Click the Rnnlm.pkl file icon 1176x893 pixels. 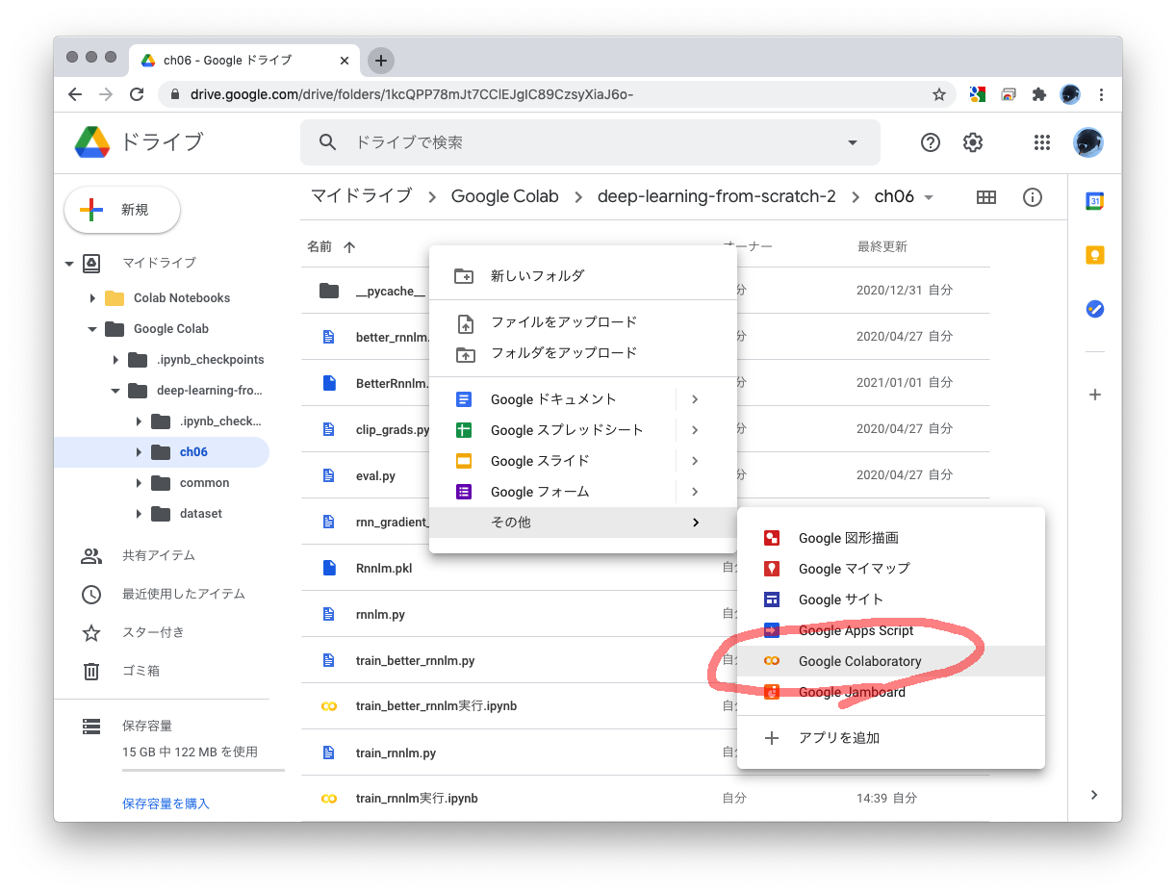pyautogui.click(x=329, y=568)
